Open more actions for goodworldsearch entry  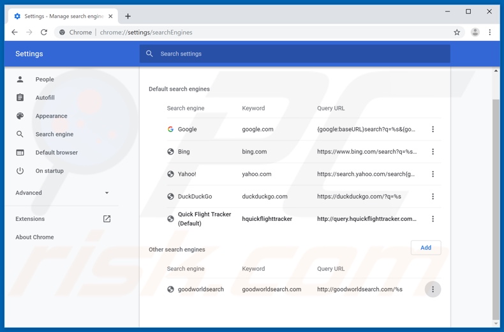coord(433,289)
